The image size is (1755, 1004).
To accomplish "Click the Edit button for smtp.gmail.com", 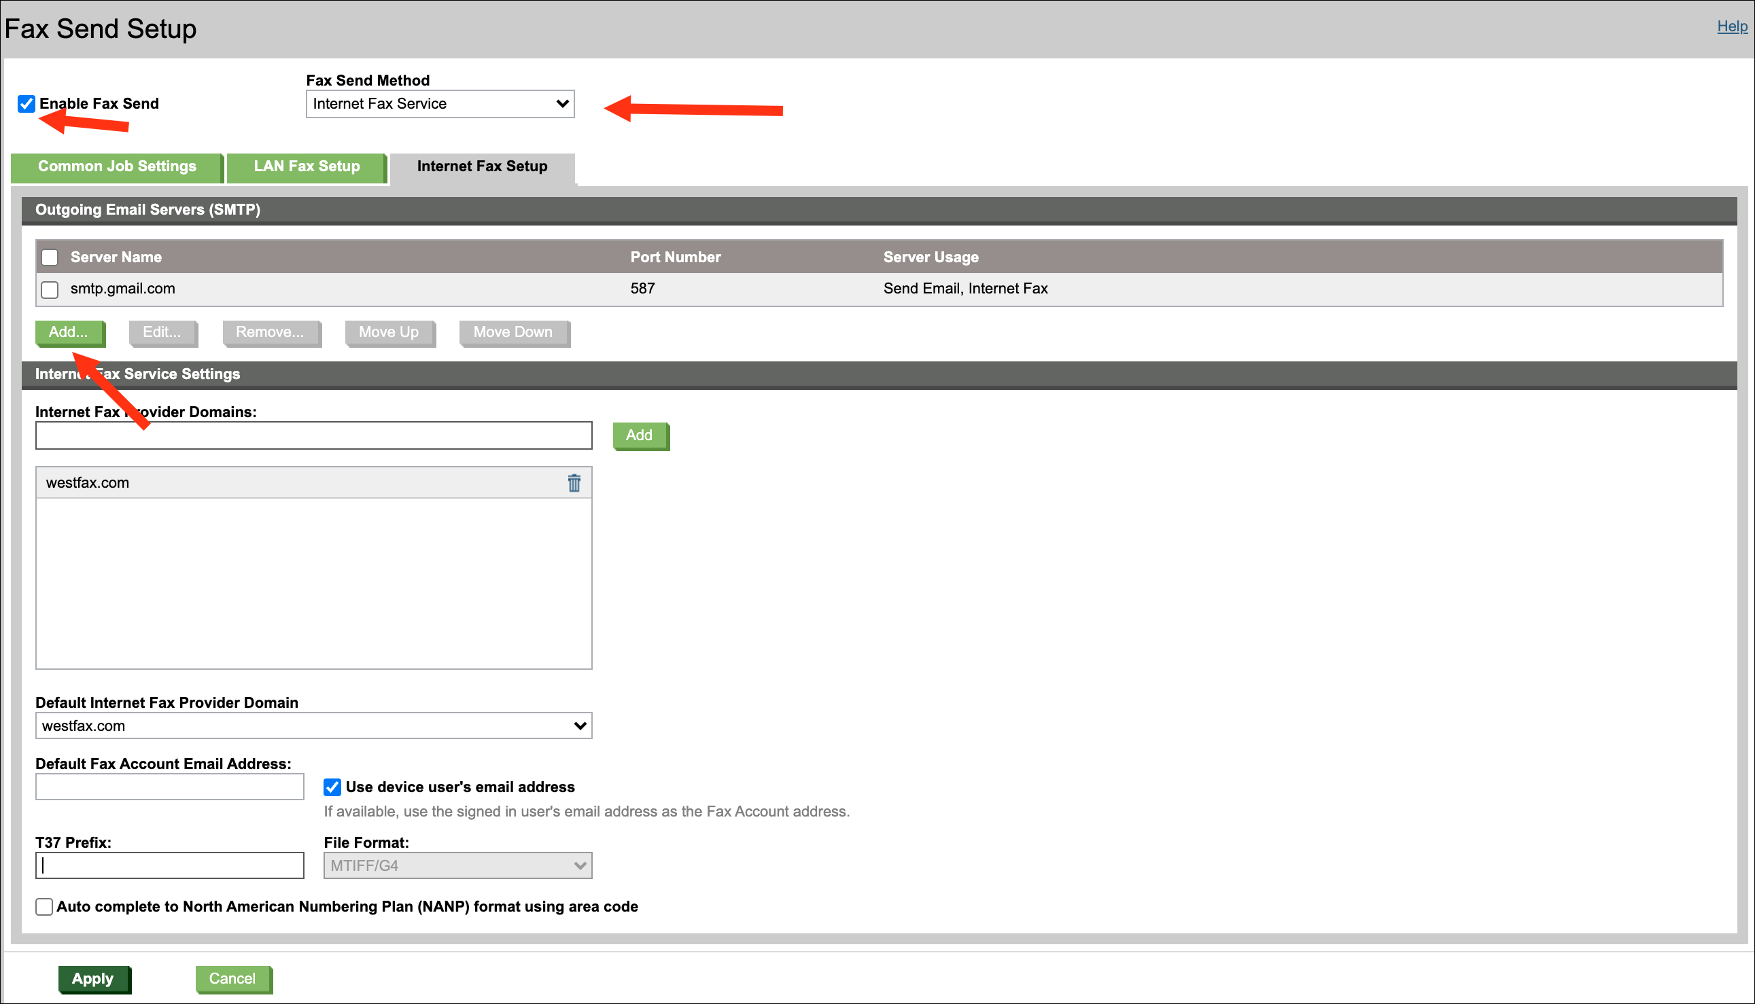I will 160,331.
